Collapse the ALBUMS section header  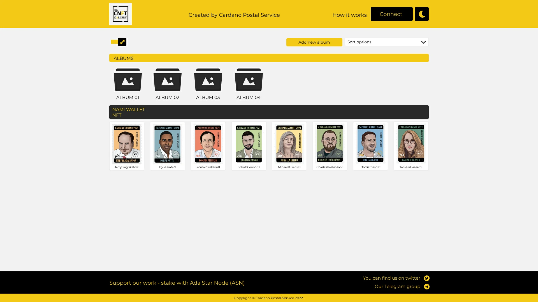pos(269,58)
